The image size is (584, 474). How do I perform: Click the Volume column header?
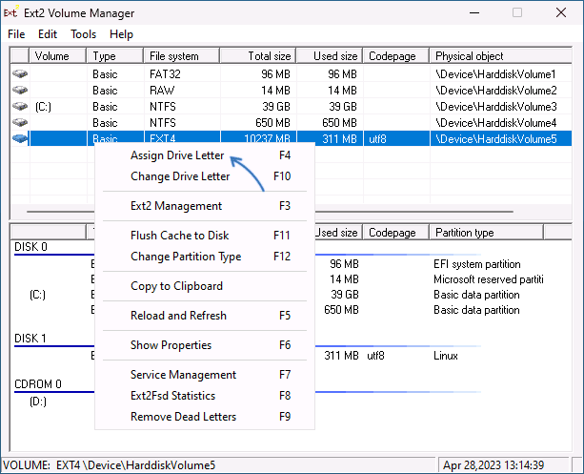[x=57, y=56]
